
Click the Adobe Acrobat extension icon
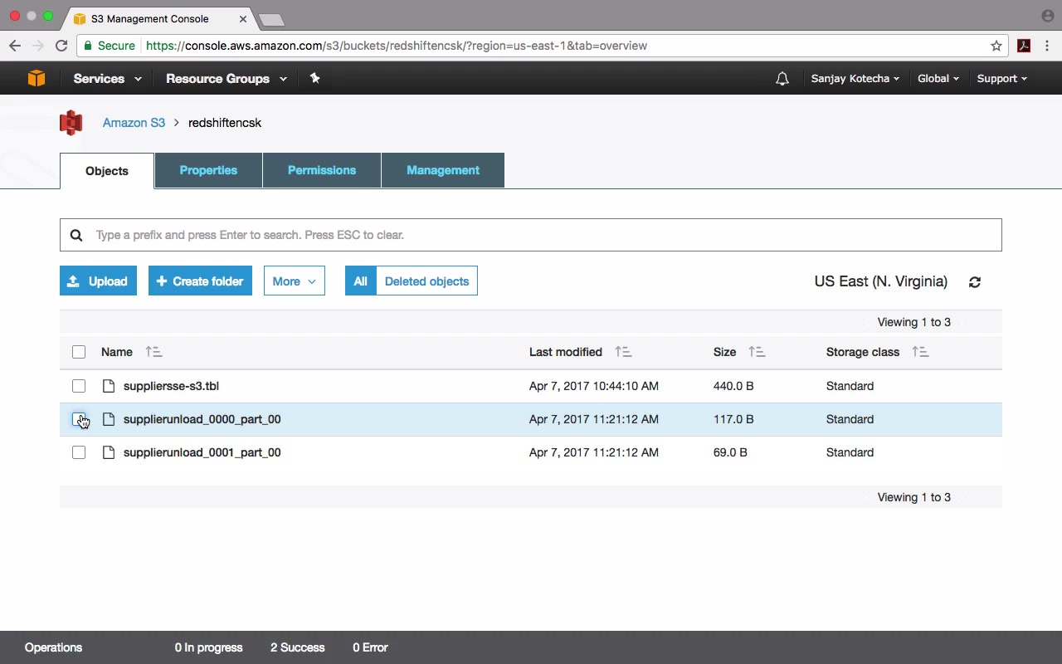click(x=1024, y=46)
